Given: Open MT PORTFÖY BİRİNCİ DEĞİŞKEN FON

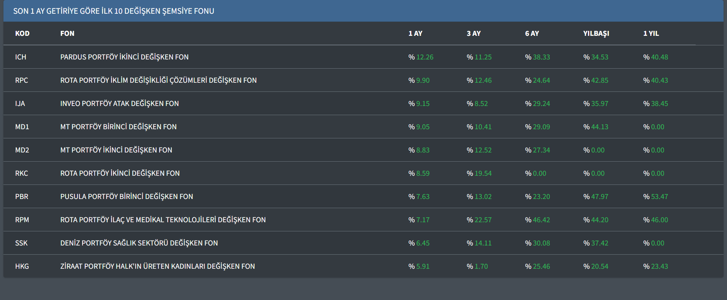Looking at the screenshot, I should [x=118, y=127].
